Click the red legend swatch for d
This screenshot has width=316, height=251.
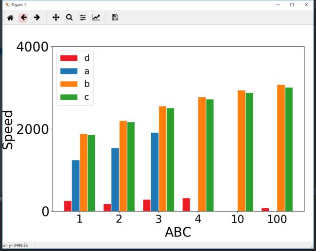[x=69, y=58]
